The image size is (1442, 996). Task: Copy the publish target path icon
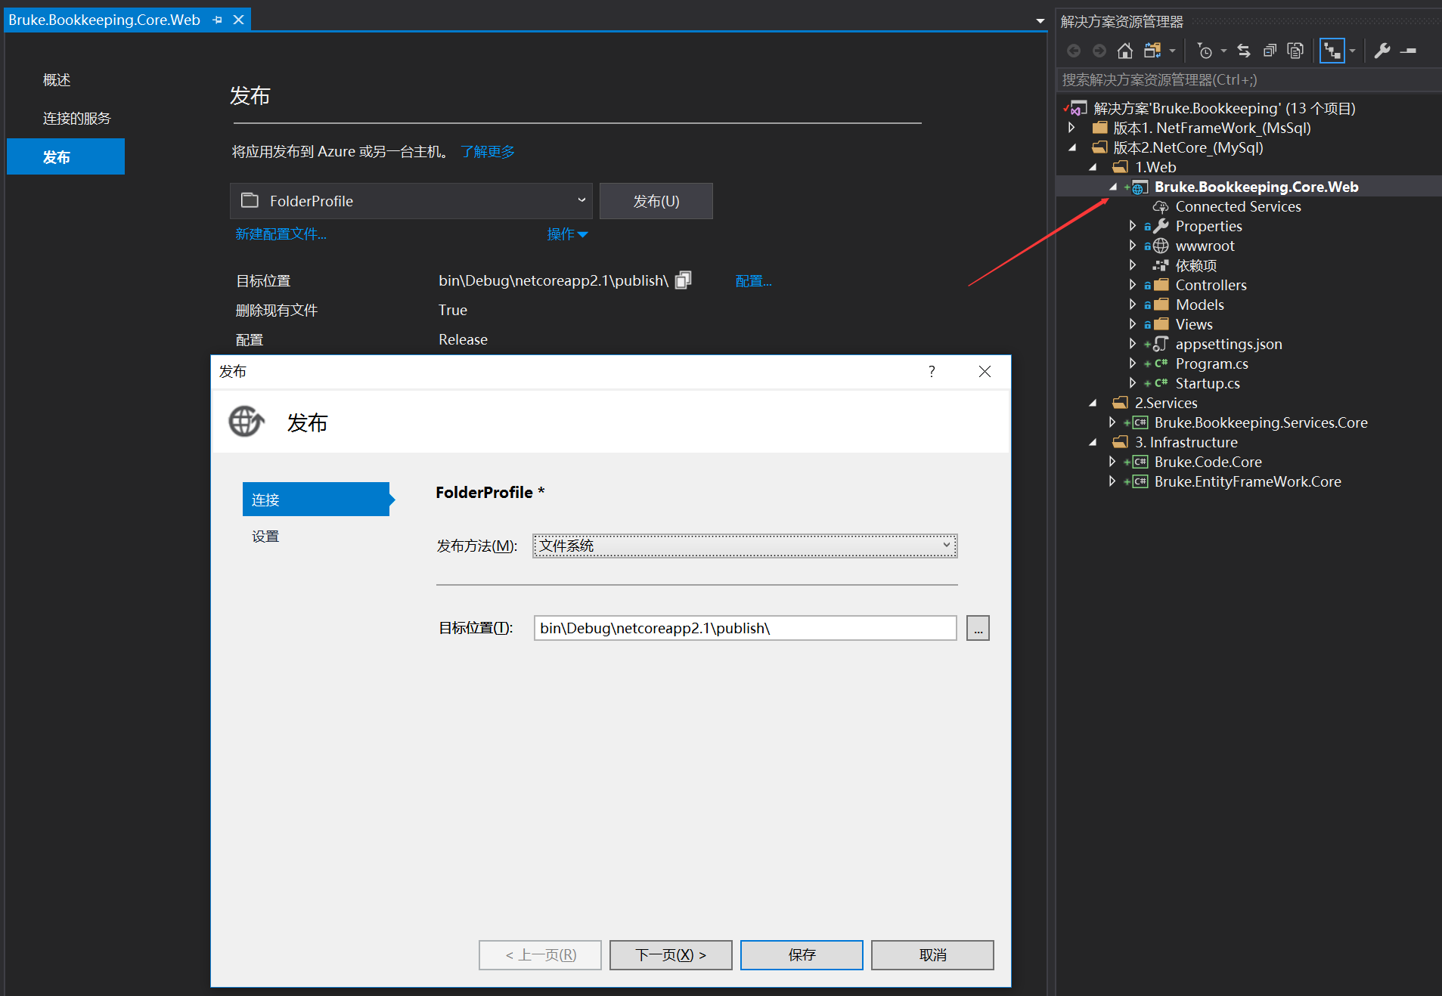[684, 280]
